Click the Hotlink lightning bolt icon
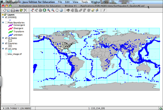 (x=104, y=10)
